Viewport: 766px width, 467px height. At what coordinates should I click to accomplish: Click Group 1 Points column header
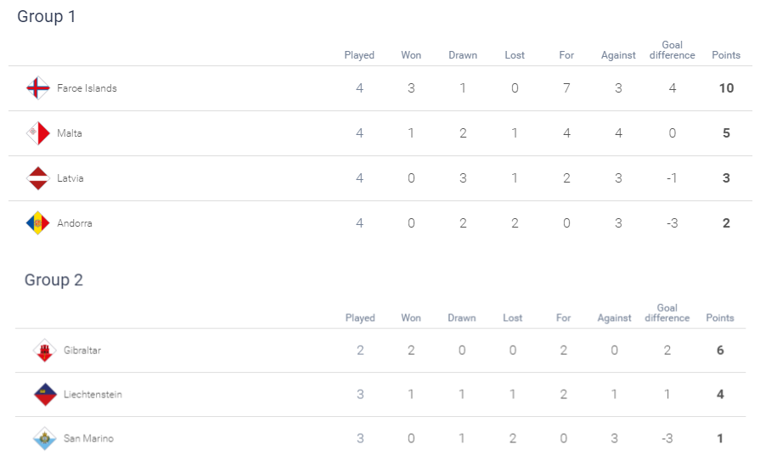click(726, 55)
